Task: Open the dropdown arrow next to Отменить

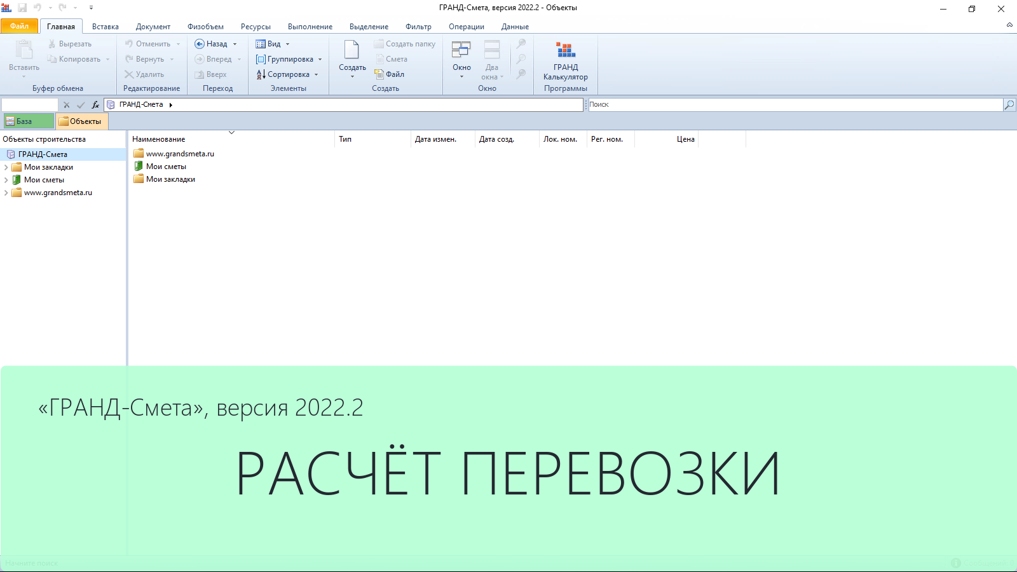Action: (179, 44)
